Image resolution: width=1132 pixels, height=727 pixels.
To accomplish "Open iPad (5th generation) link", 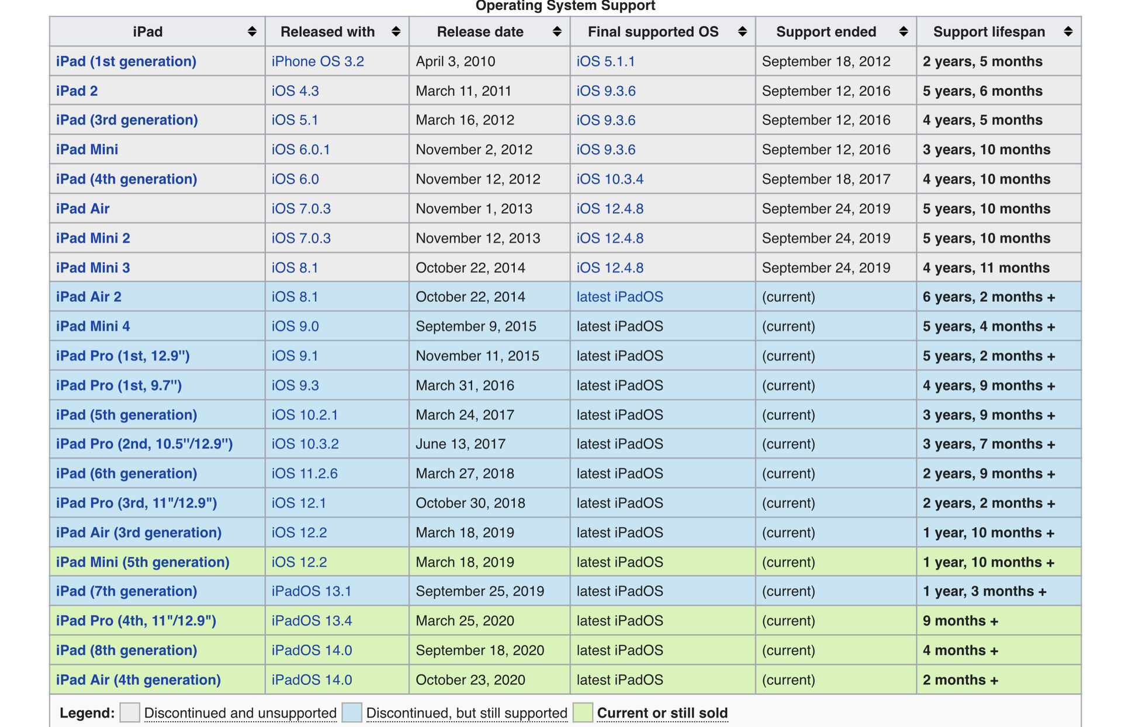I will pyautogui.click(x=127, y=415).
